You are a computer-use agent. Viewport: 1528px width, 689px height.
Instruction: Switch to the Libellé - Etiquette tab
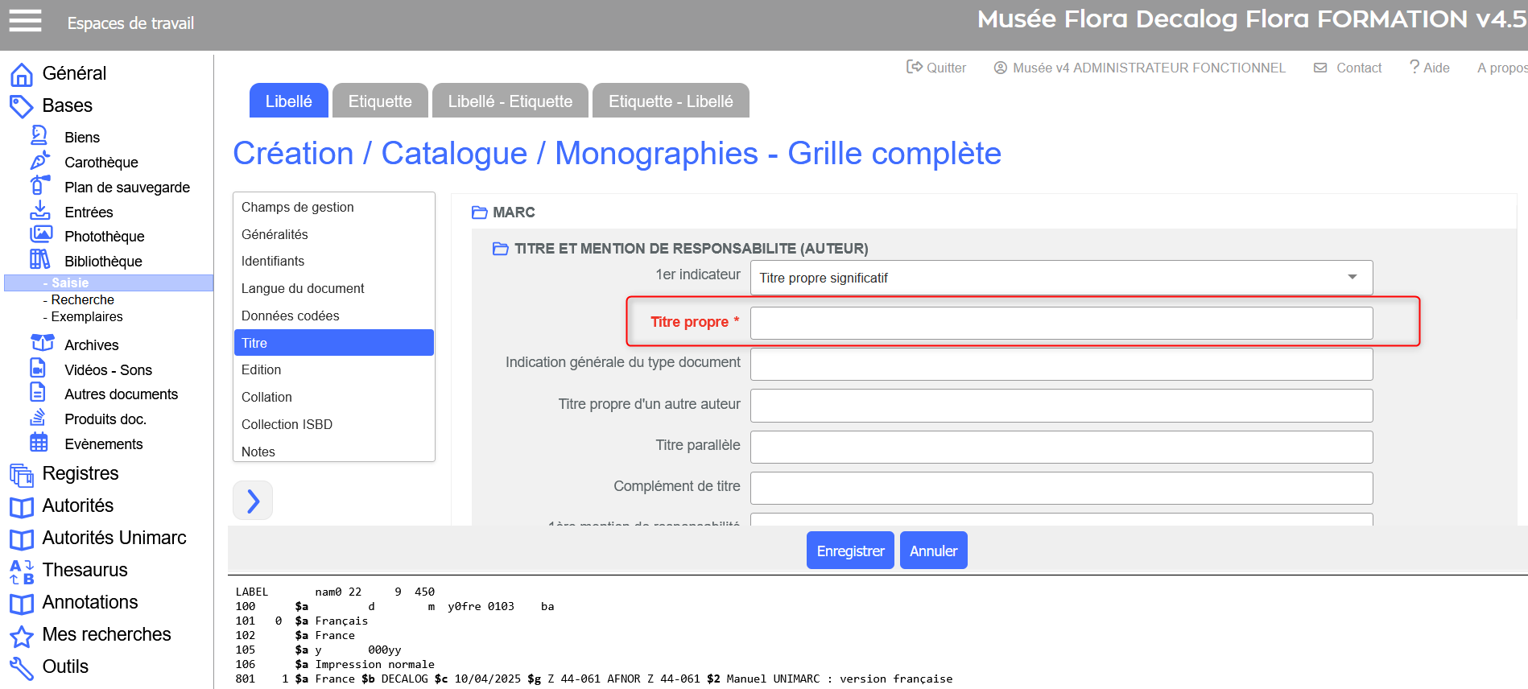pos(510,101)
